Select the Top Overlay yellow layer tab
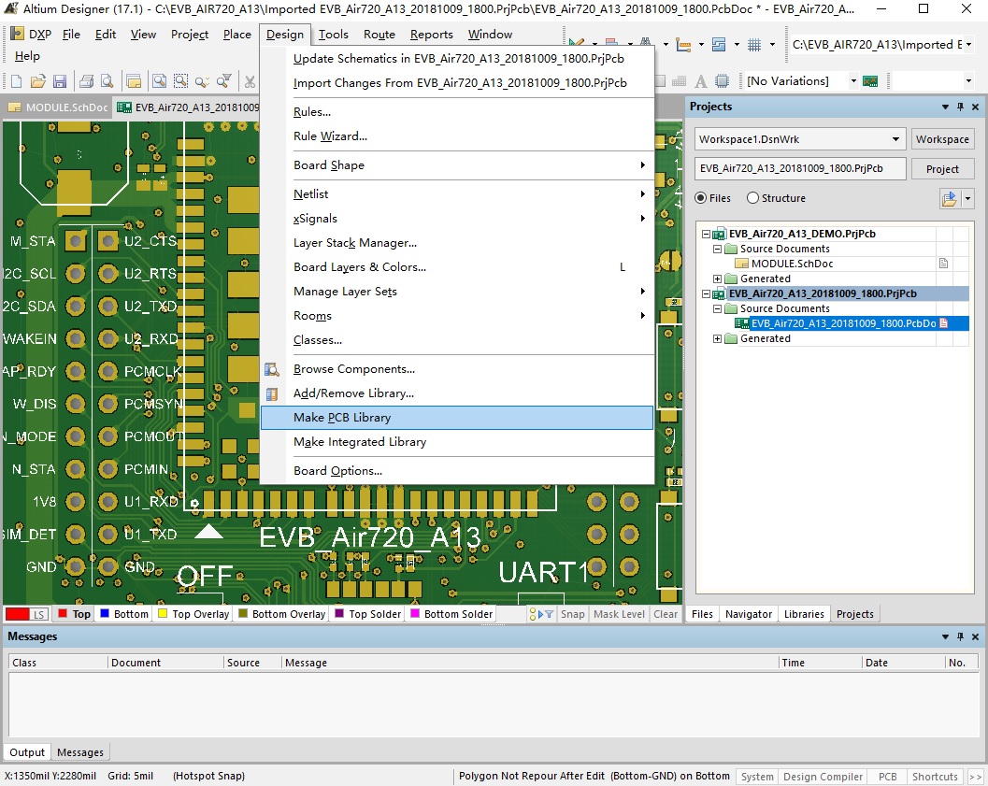988x786 pixels. click(193, 614)
